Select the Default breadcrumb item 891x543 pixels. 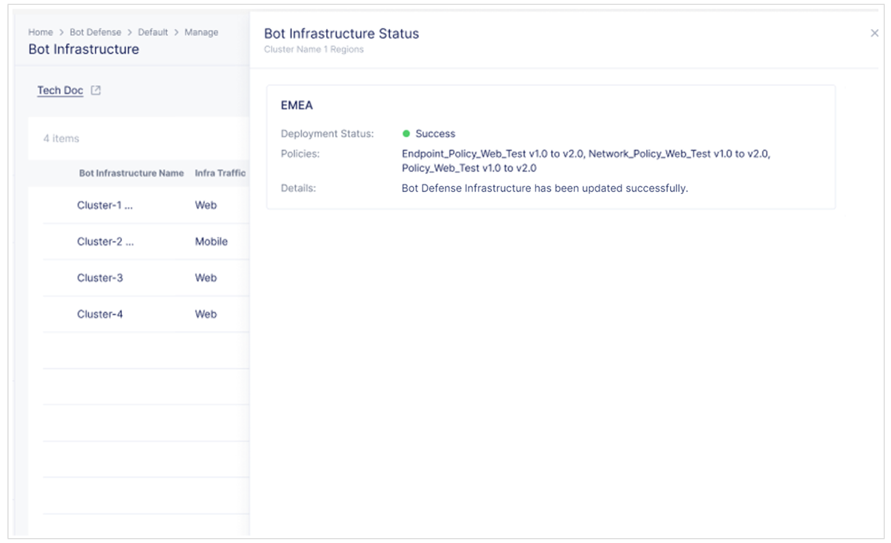[153, 32]
